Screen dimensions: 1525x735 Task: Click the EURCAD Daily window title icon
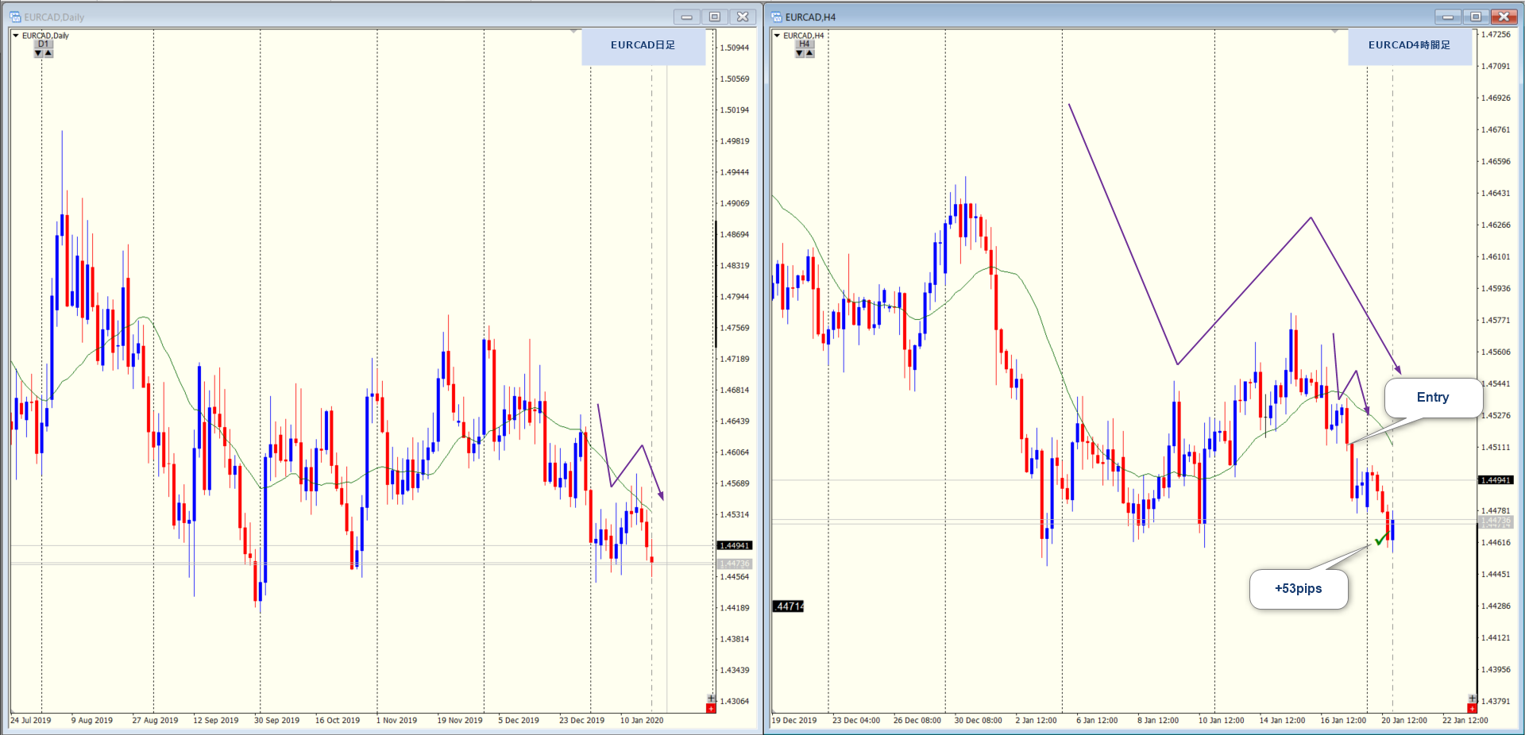[15, 17]
